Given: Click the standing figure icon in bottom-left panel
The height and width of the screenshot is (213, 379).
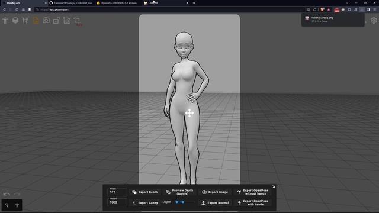Looking at the screenshot, I should click(x=17, y=205).
